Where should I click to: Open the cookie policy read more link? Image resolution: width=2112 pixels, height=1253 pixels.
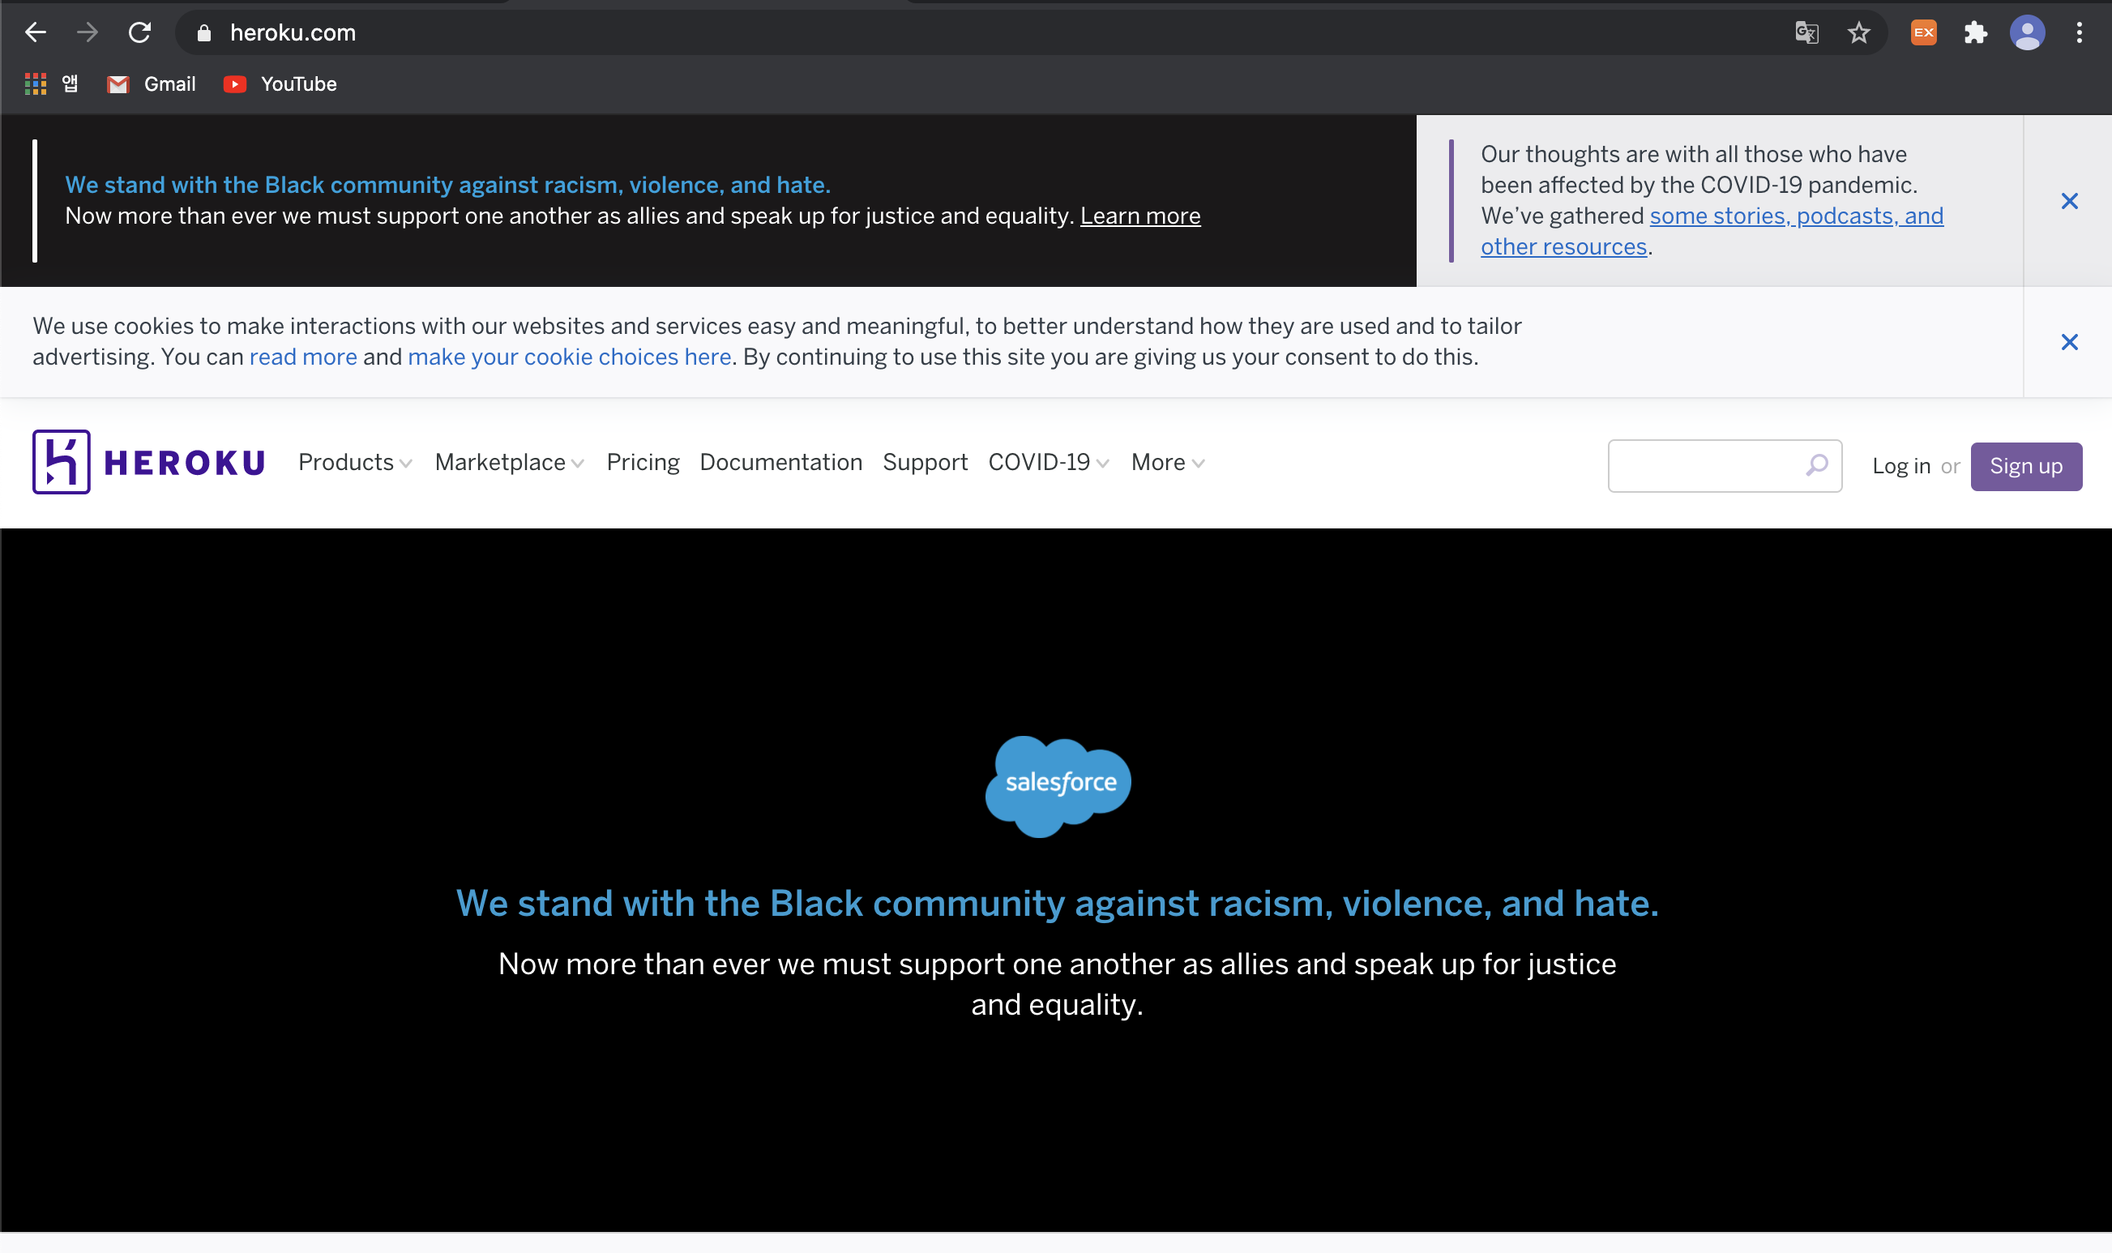[303, 357]
